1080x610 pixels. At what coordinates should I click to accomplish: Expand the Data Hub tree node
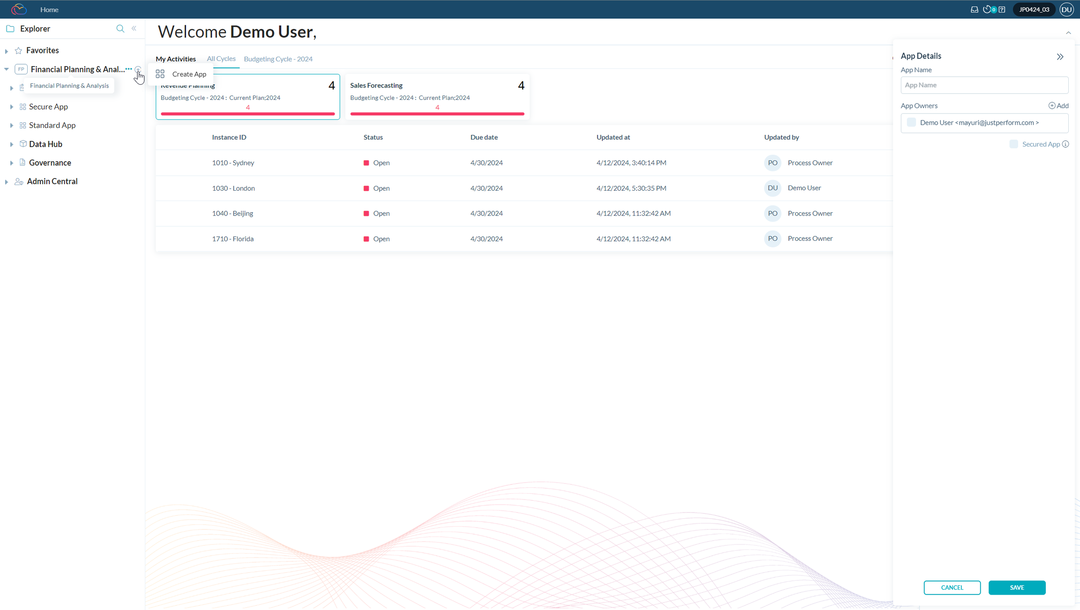pos(12,144)
